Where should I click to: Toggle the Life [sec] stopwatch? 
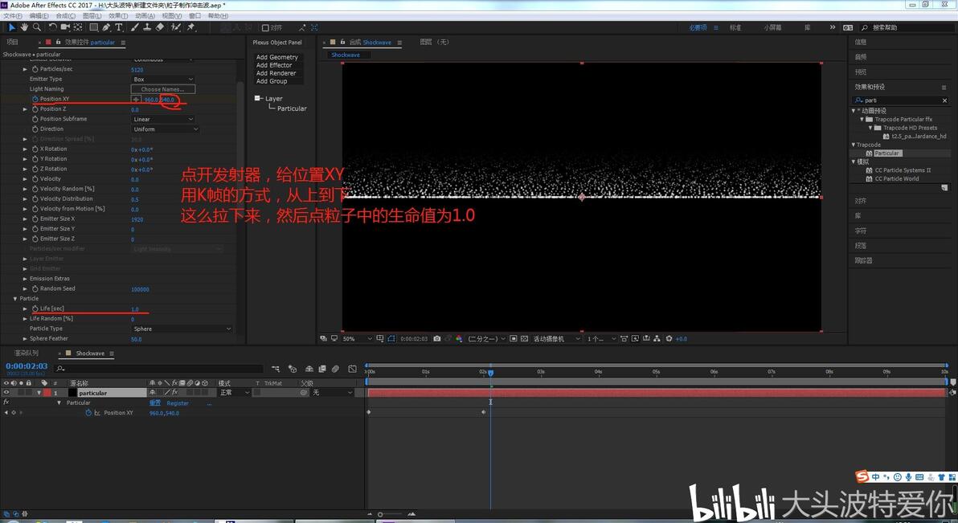click(35, 308)
